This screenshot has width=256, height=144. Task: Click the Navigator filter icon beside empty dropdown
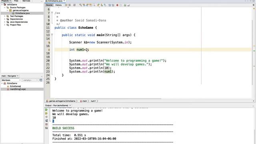click(41, 80)
